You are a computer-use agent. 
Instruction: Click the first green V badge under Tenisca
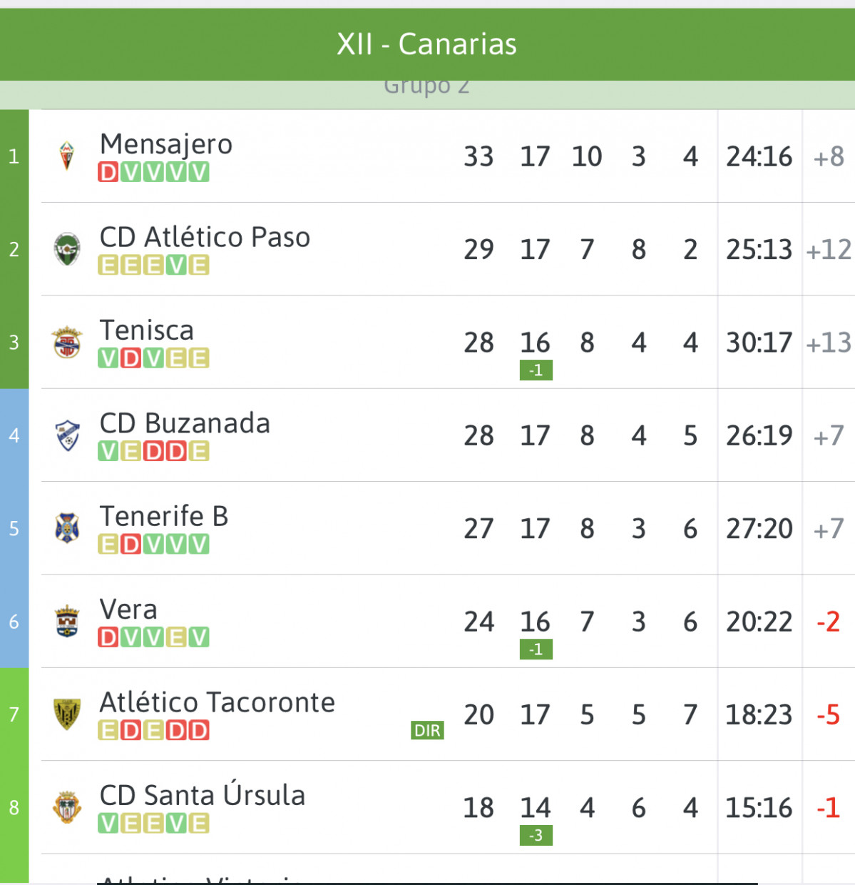[108, 358]
